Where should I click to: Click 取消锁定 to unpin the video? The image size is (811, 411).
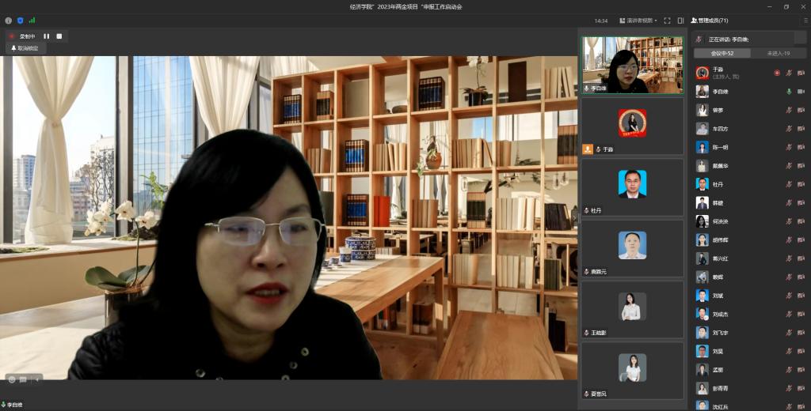pyautogui.click(x=27, y=48)
